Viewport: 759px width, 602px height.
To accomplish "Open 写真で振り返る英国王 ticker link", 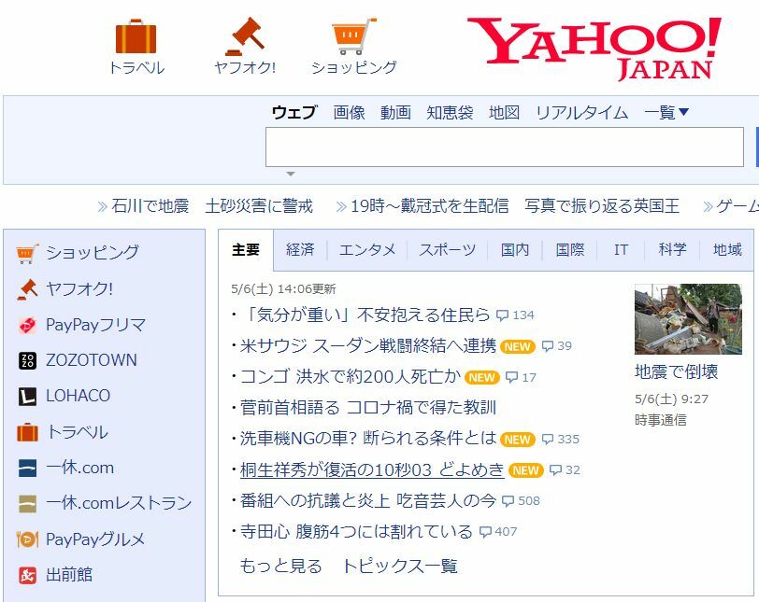I will click(x=602, y=206).
